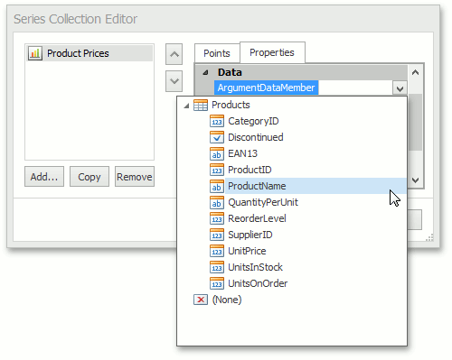Screen dimensions: 452x360
Task: Click the property grid scroll-up arrow
Action: 416,72
